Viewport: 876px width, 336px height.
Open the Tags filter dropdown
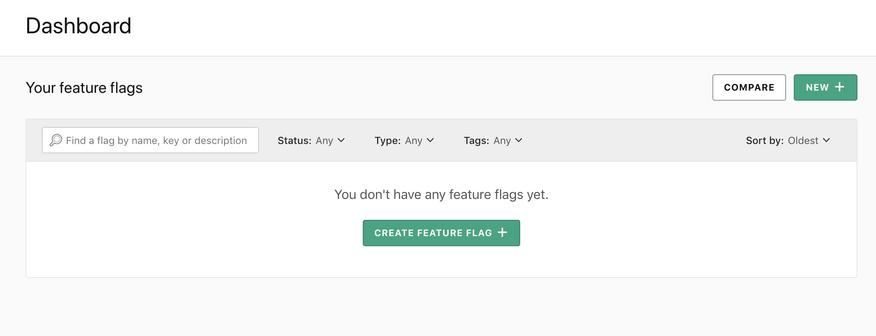point(503,141)
